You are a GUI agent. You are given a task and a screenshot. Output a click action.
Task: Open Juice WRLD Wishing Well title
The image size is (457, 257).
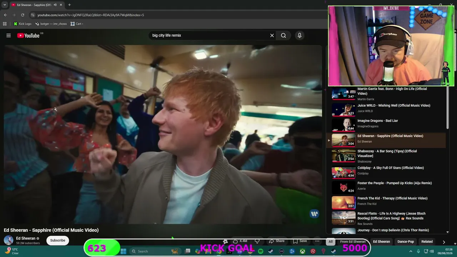[x=394, y=106]
